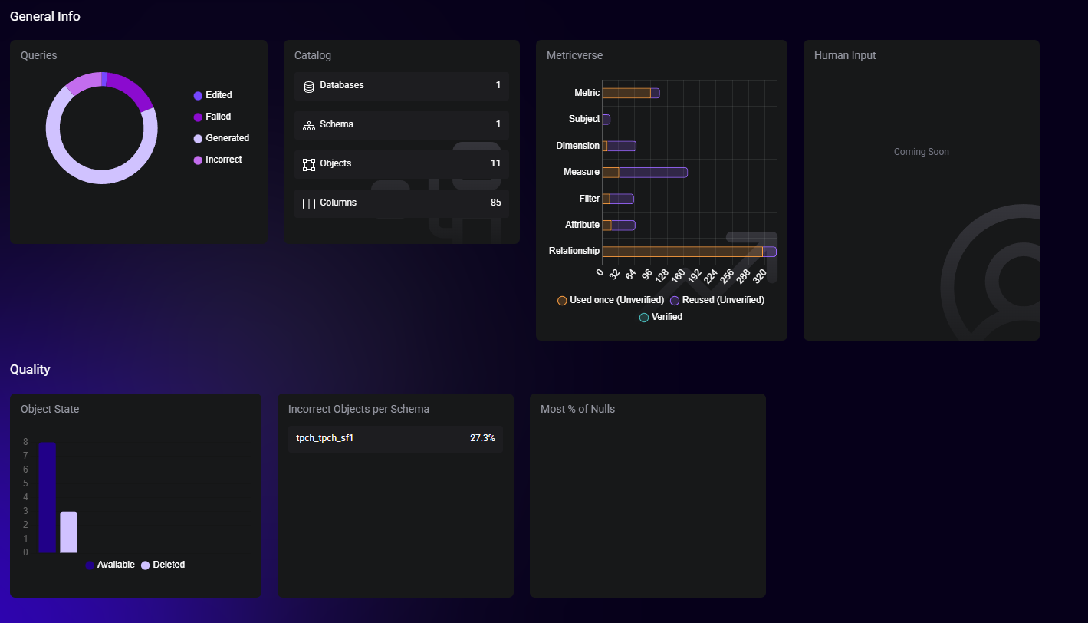Open the Columns catalog row
The height and width of the screenshot is (623, 1088).
coord(401,203)
